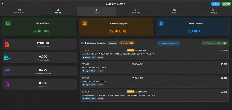The height and width of the screenshot is (110, 232).
Task: Click the facture tag in FA-DEMO-002 row
Action: point(100,71)
